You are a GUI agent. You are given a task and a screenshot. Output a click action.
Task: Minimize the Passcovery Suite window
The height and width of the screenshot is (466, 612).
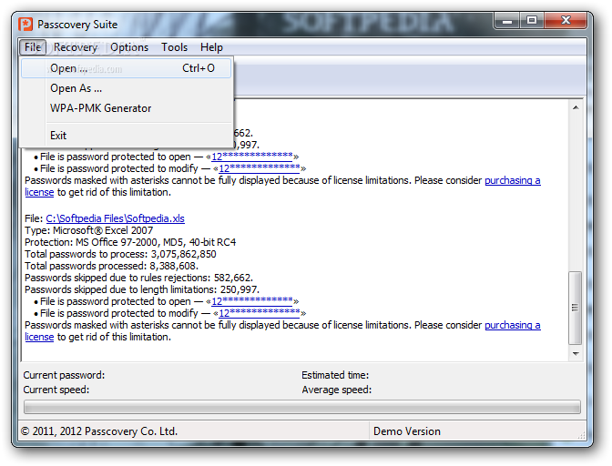pyautogui.click(x=507, y=21)
